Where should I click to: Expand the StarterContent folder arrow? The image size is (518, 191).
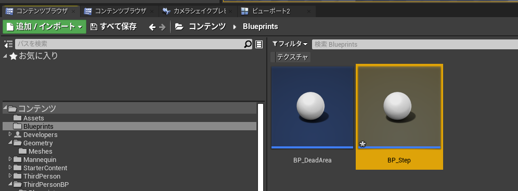(10, 167)
